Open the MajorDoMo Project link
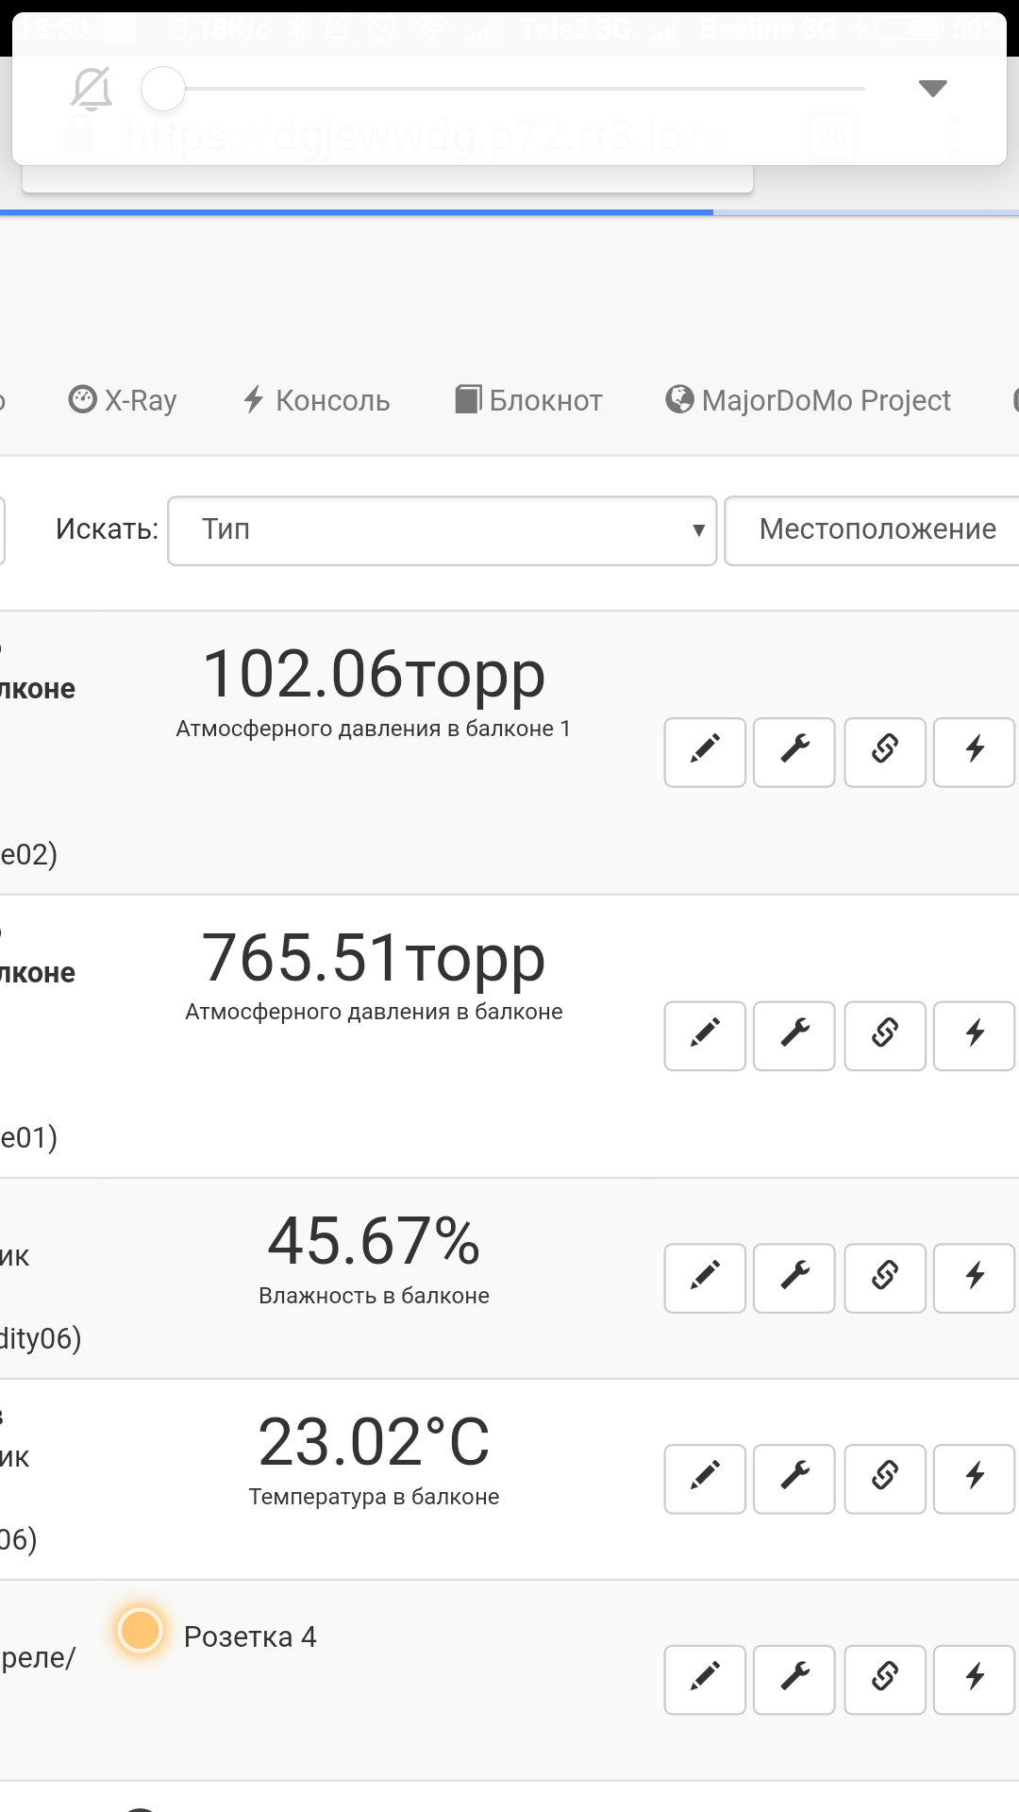Image resolution: width=1019 pixels, height=1812 pixels. (809, 400)
